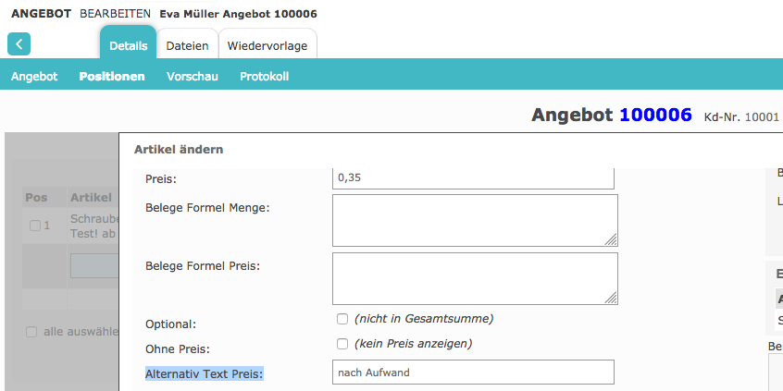Select the checkbox for position 1

(x=35, y=226)
